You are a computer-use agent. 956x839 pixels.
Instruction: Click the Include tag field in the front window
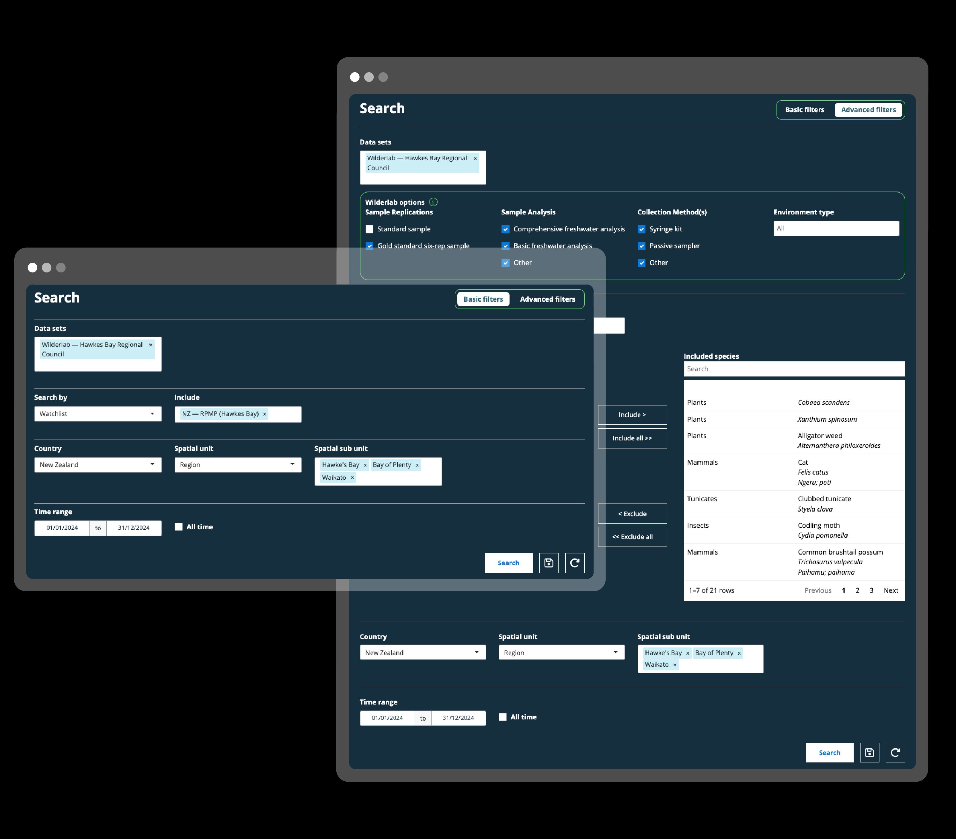point(238,414)
